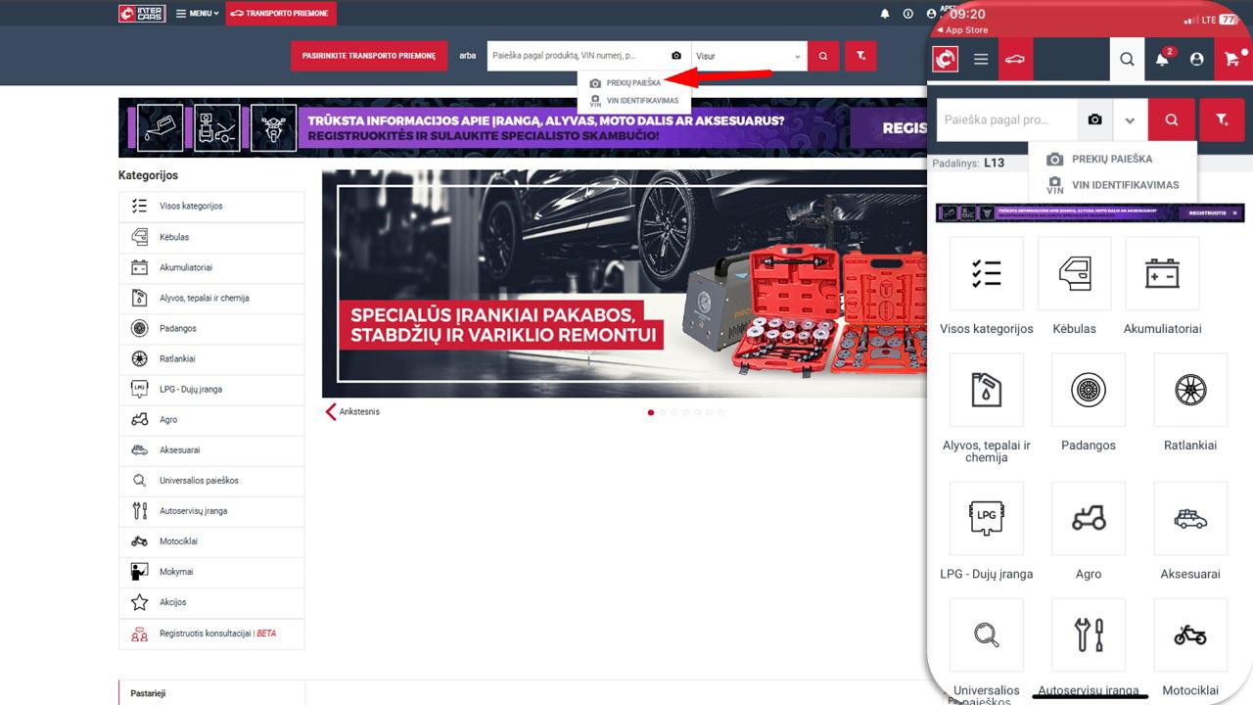This screenshot has width=1253, height=705.
Task: Select the active red carousel dot
Action: (651, 412)
